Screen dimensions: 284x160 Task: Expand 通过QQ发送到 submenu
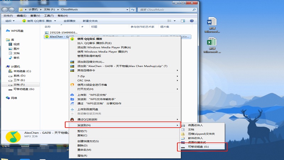(x=125, y=119)
